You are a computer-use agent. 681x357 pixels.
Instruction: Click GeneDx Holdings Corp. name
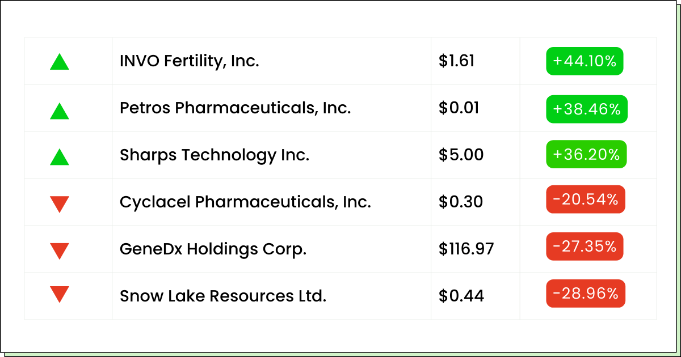coord(213,249)
